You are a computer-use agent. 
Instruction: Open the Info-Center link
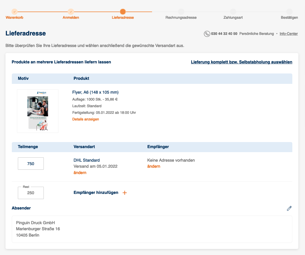289,34
